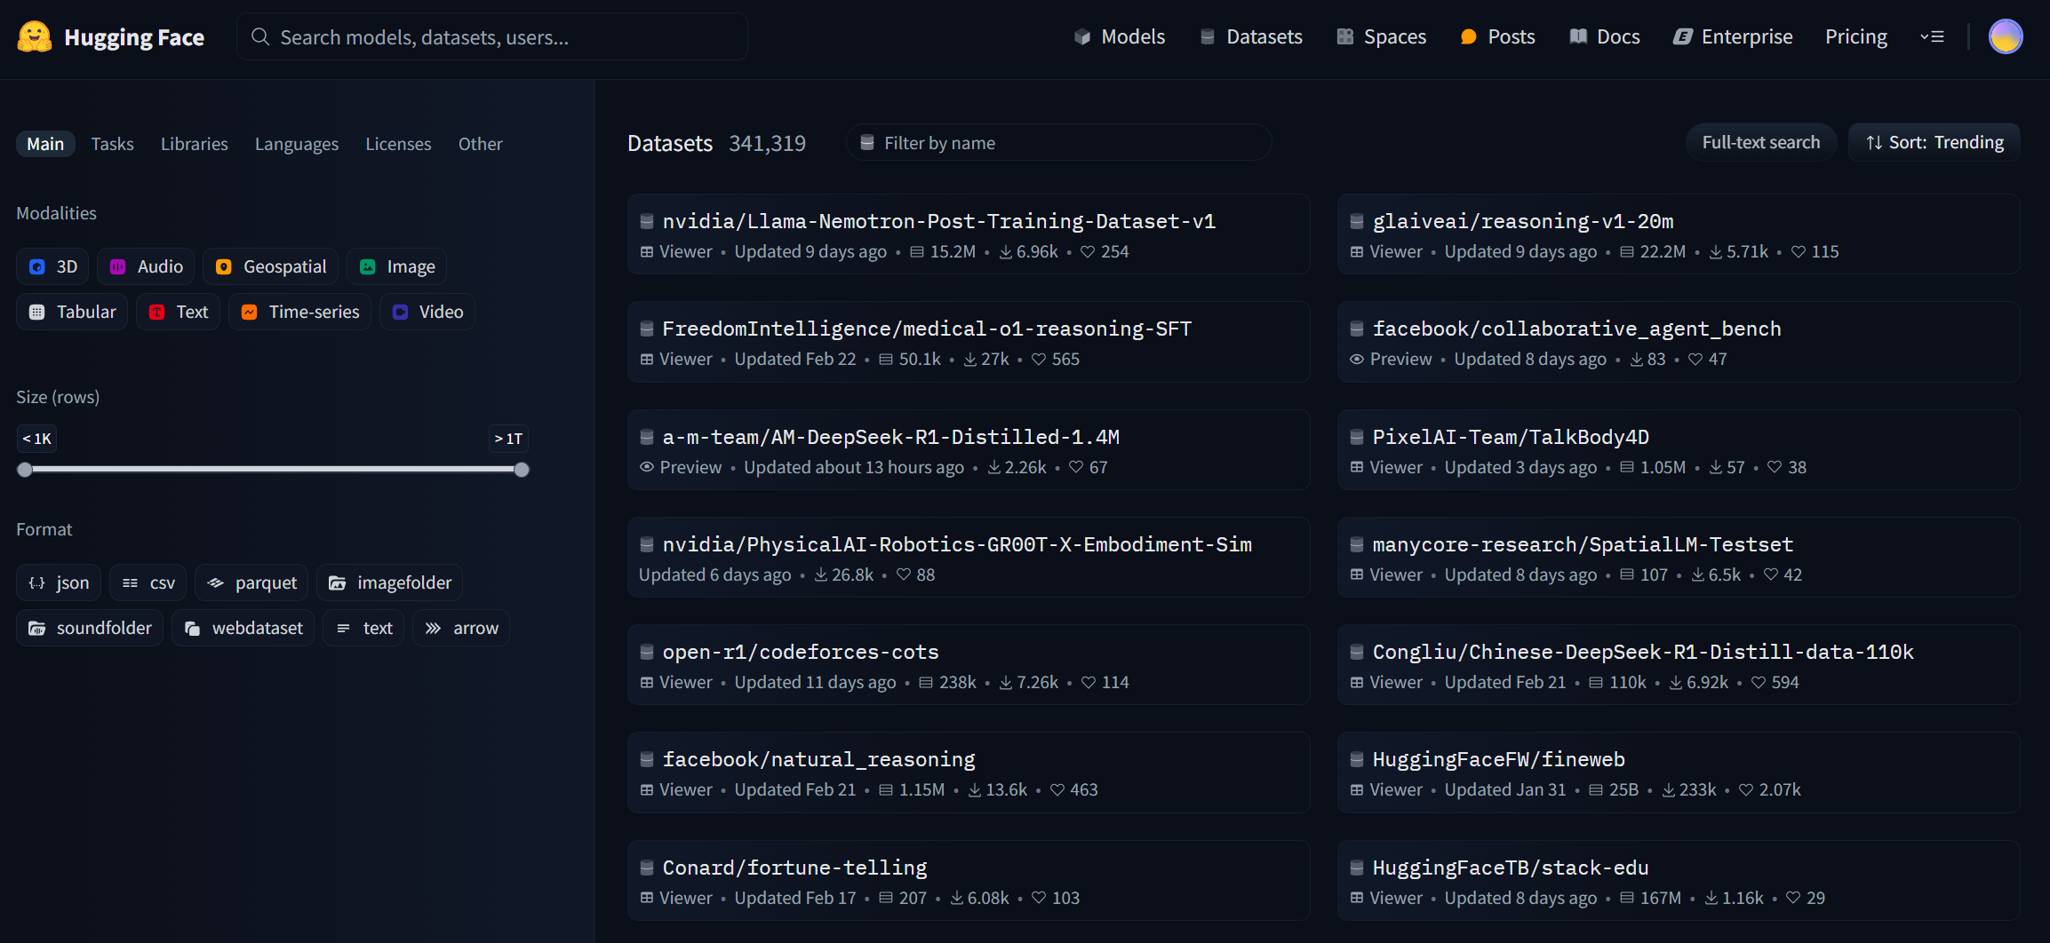Toggle the 3D modality filter
This screenshot has height=943, width=2050.
click(52, 266)
